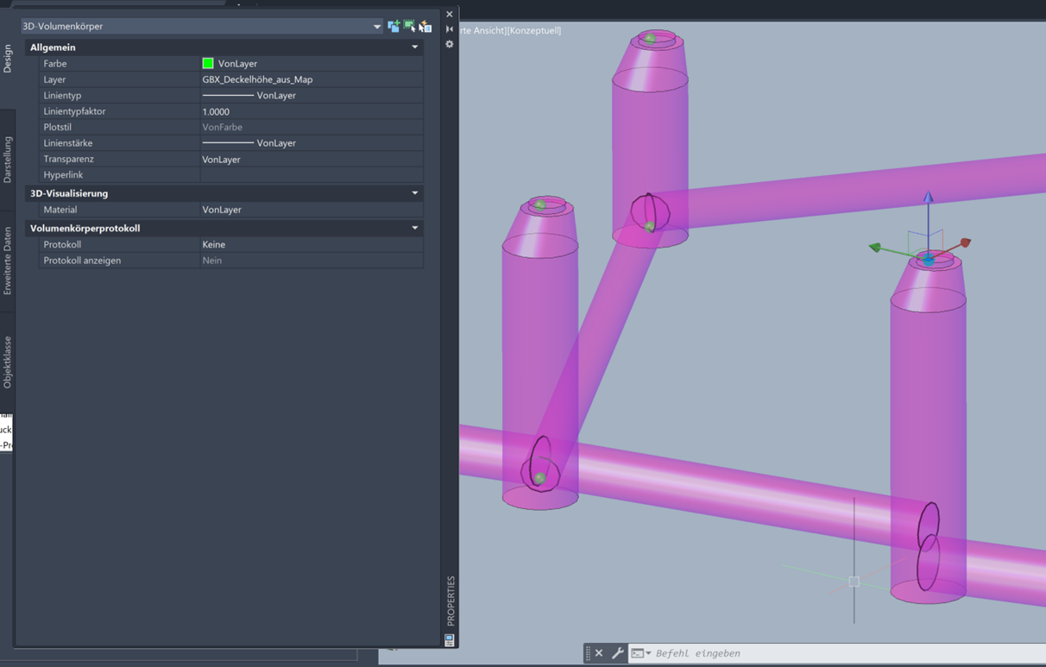Open the Properties palette settings gear menu
This screenshot has width=1046, height=667.
[x=449, y=43]
